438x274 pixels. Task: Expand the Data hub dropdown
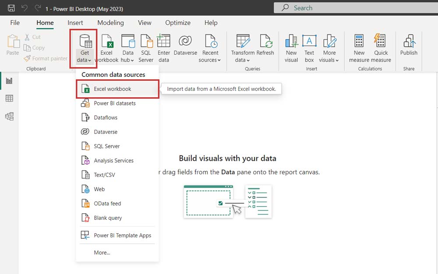pos(127,49)
